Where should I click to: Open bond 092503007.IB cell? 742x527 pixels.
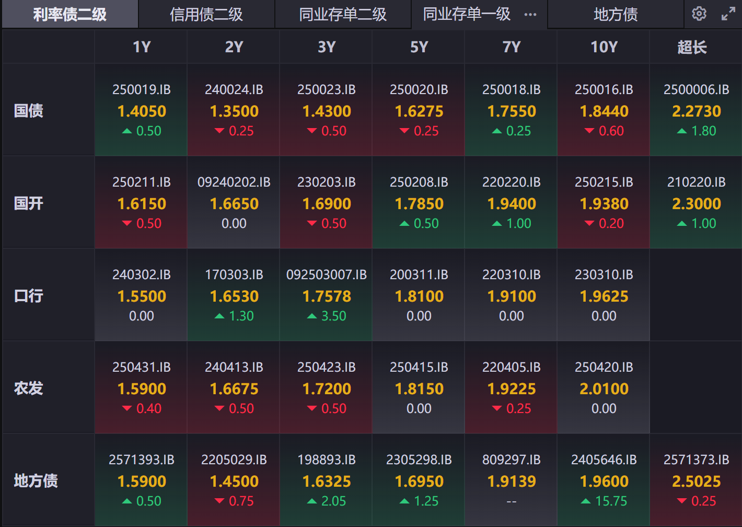tap(327, 275)
